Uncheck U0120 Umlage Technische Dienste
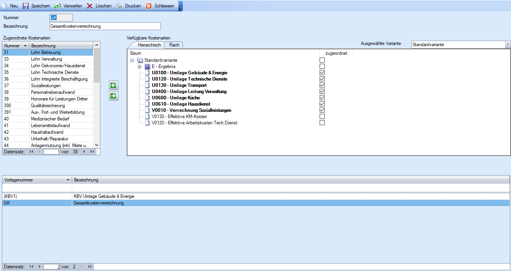511x271 pixels. point(322,79)
